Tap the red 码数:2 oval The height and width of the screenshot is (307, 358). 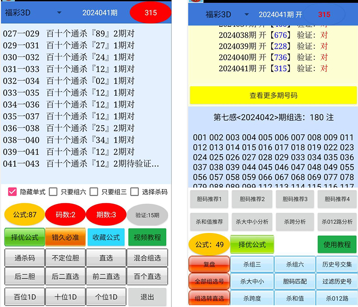point(65,215)
